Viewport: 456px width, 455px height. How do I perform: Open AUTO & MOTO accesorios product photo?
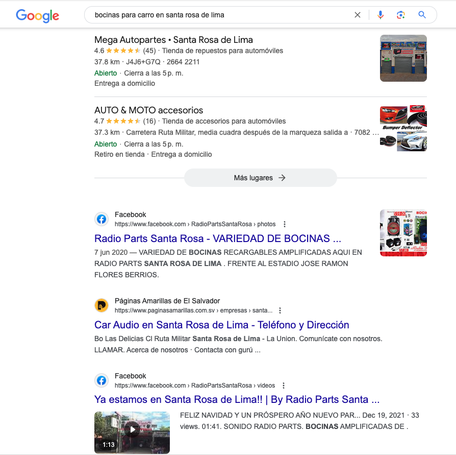tap(403, 128)
